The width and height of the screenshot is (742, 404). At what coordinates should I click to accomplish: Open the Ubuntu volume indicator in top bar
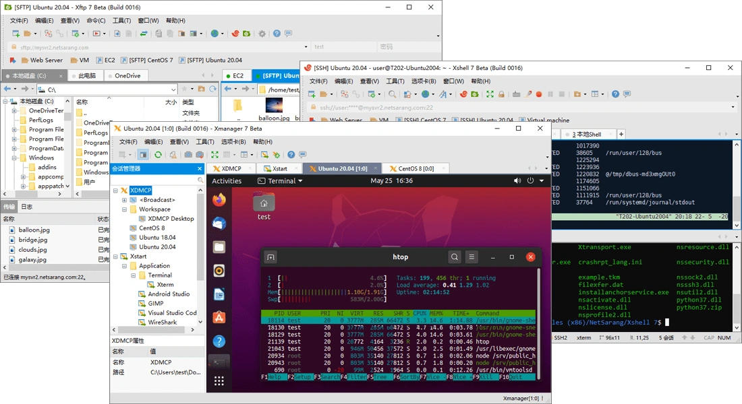517,180
